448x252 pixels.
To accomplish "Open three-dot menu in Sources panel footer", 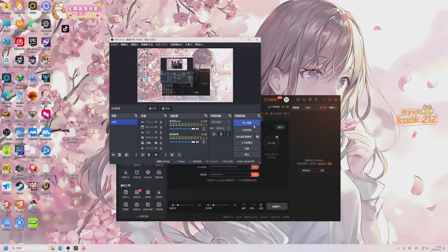I will point(165,155).
